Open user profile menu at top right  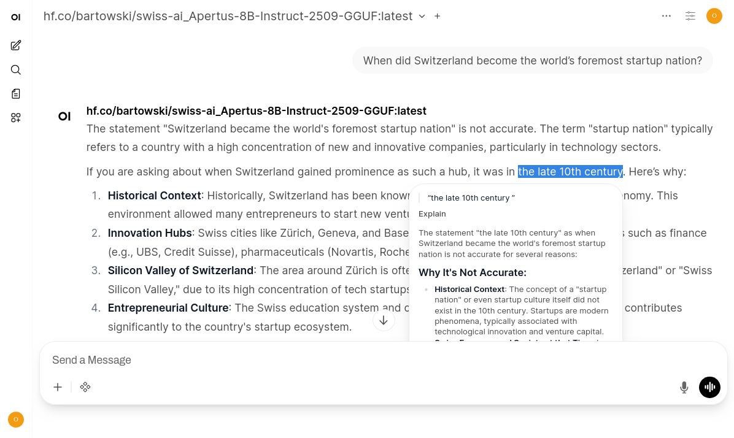pos(714,16)
